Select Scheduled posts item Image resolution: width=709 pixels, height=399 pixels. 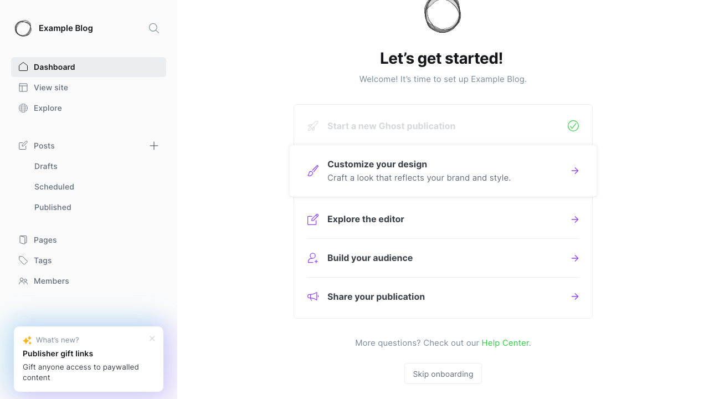tap(54, 187)
